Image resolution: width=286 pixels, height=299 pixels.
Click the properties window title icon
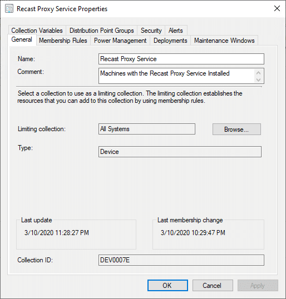point(9,9)
